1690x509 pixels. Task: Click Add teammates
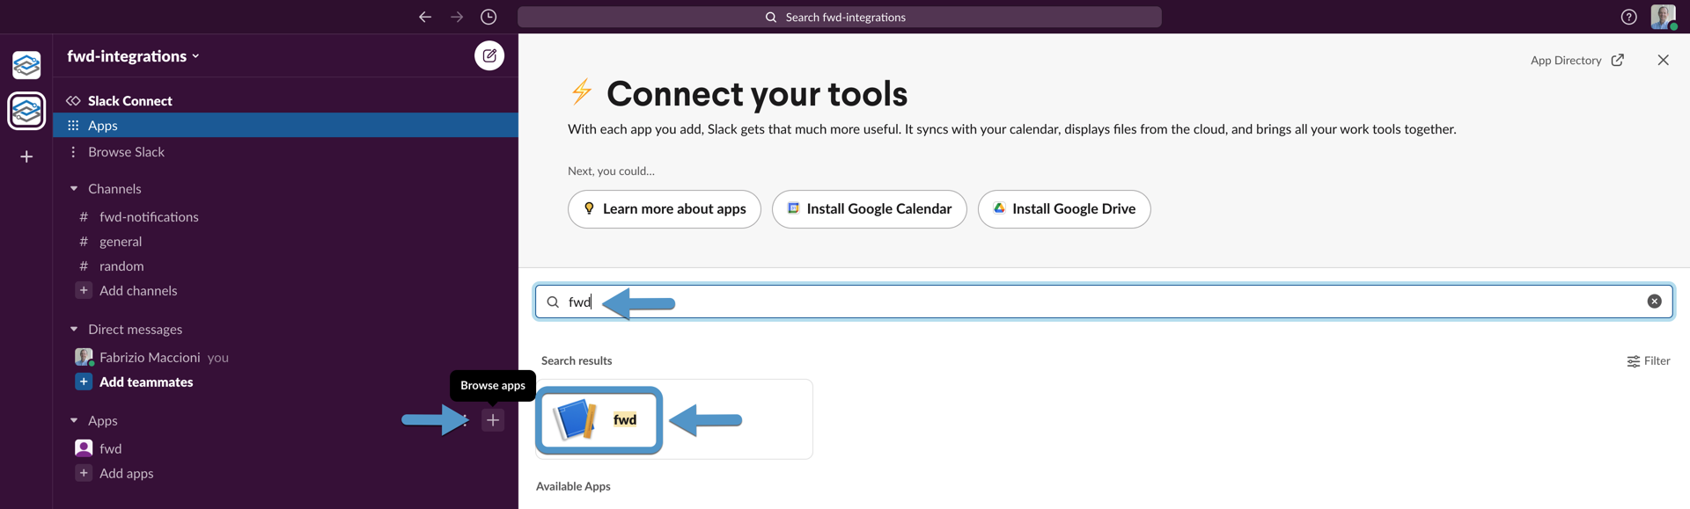pyautogui.click(x=146, y=382)
